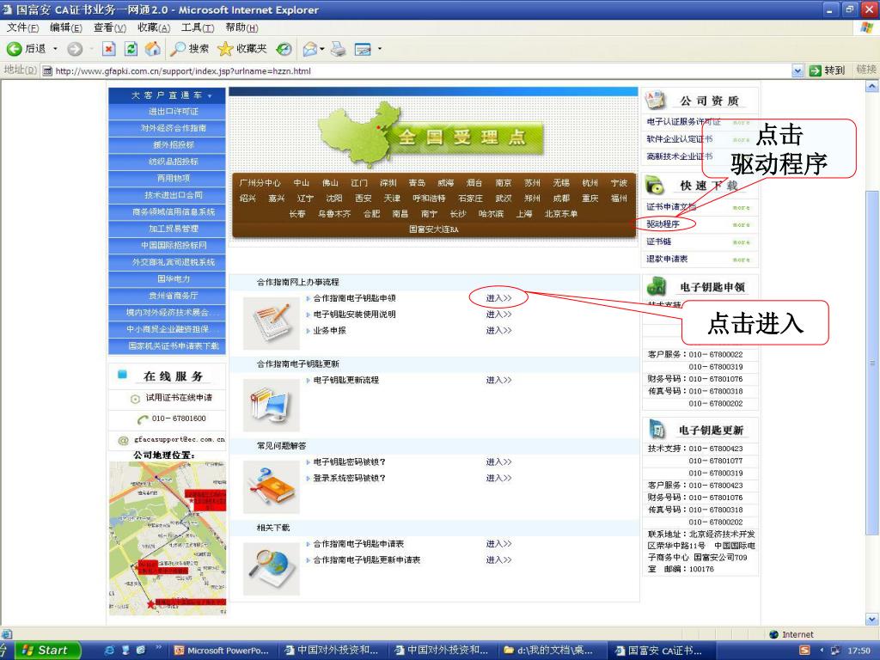Go to Home page icon
880x660 pixels.
(x=153, y=49)
